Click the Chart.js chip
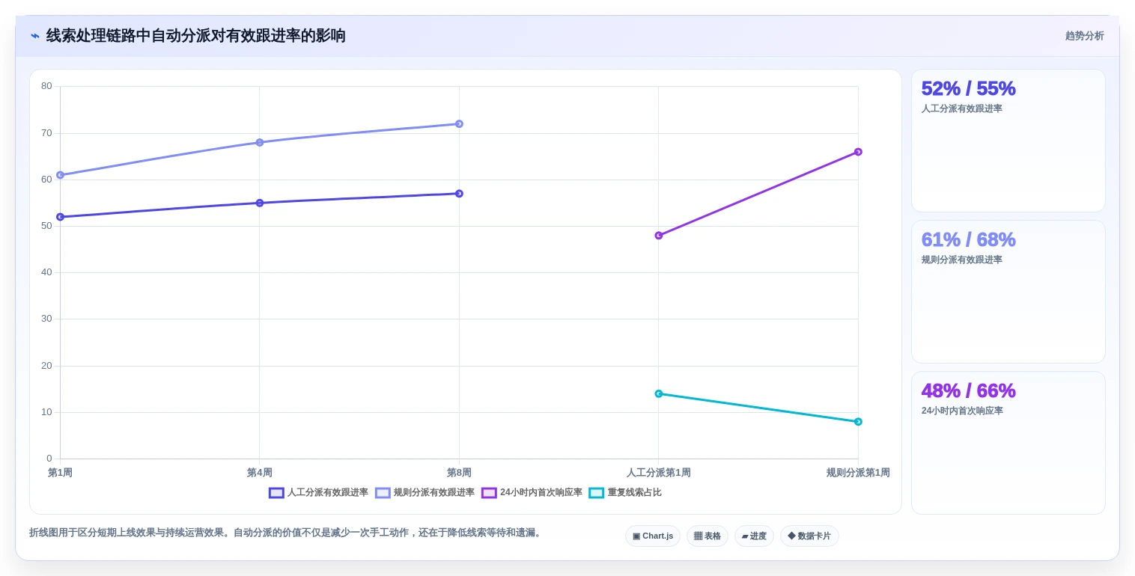Viewport: 1135px width, 576px height. 653,536
